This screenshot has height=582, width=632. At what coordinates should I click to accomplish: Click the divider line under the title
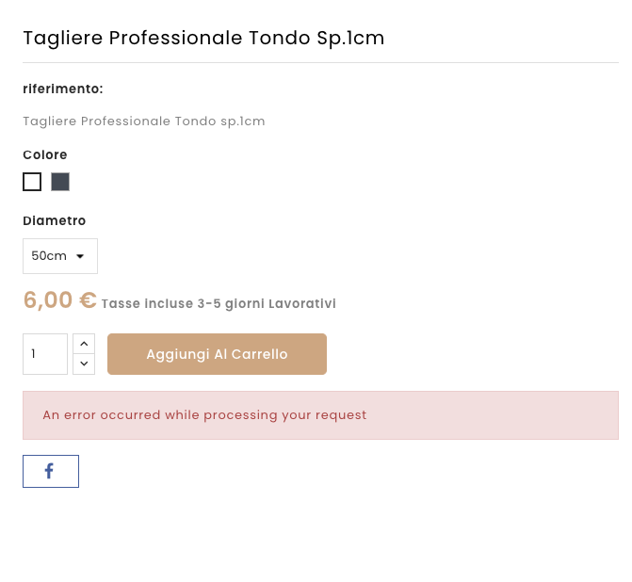pos(320,62)
